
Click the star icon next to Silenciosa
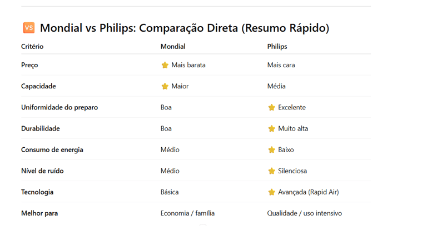tap(271, 171)
